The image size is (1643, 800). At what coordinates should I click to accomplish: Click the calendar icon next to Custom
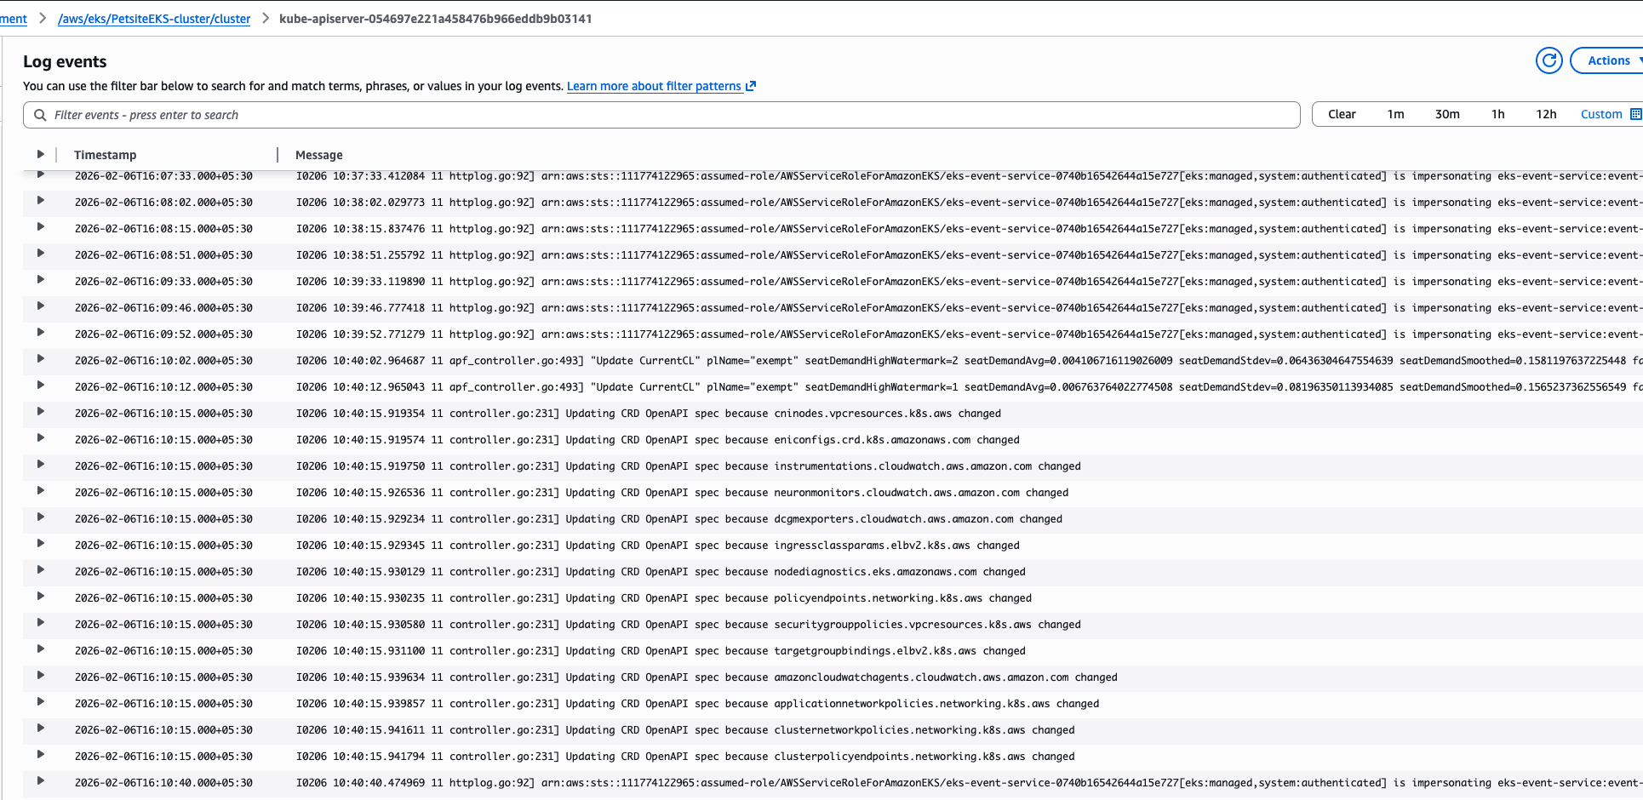pos(1635,114)
